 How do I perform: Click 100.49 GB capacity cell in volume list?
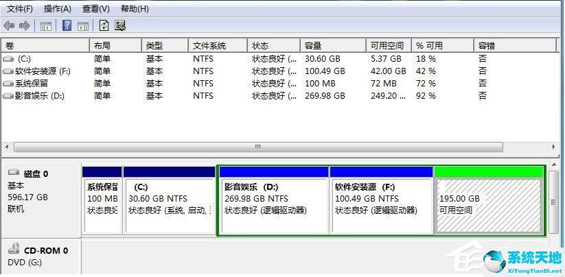point(325,71)
